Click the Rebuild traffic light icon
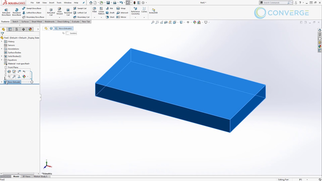This screenshot has height=181, width=322. pyautogui.click(x=134, y=3)
